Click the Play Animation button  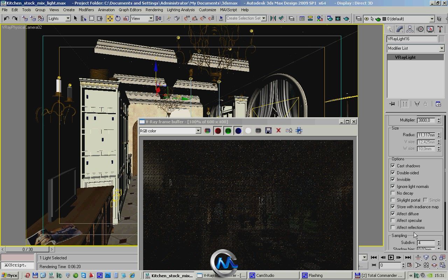coord(391,258)
